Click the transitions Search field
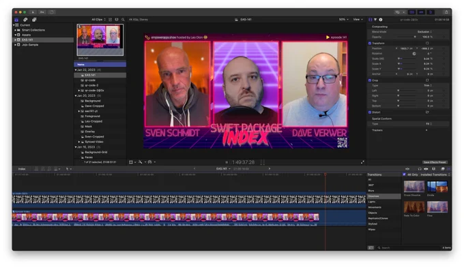The height and width of the screenshot is (267, 464). pyautogui.click(x=408, y=248)
